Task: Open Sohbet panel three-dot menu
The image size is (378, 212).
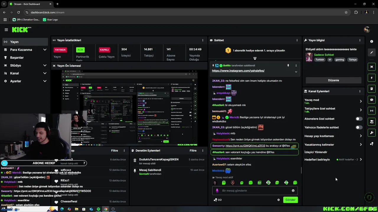Action: click(297, 40)
